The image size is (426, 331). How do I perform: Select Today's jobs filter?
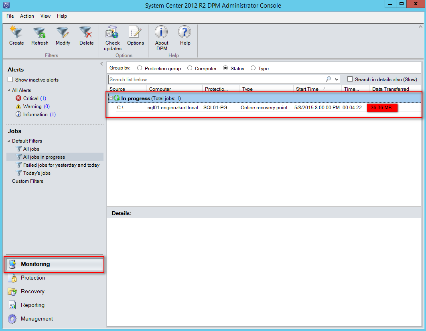(x=37, y=173)
